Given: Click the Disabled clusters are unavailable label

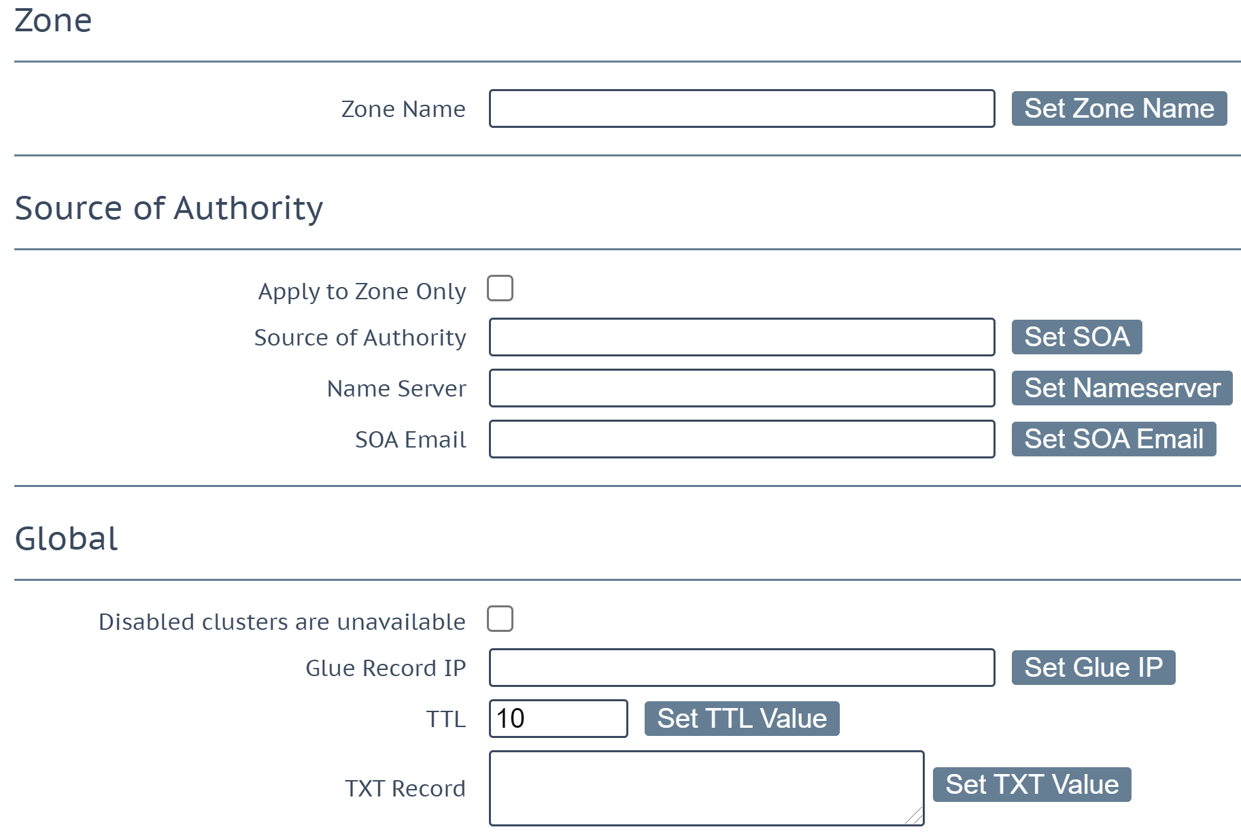Looking at the screenshot, I should [282, 622].
